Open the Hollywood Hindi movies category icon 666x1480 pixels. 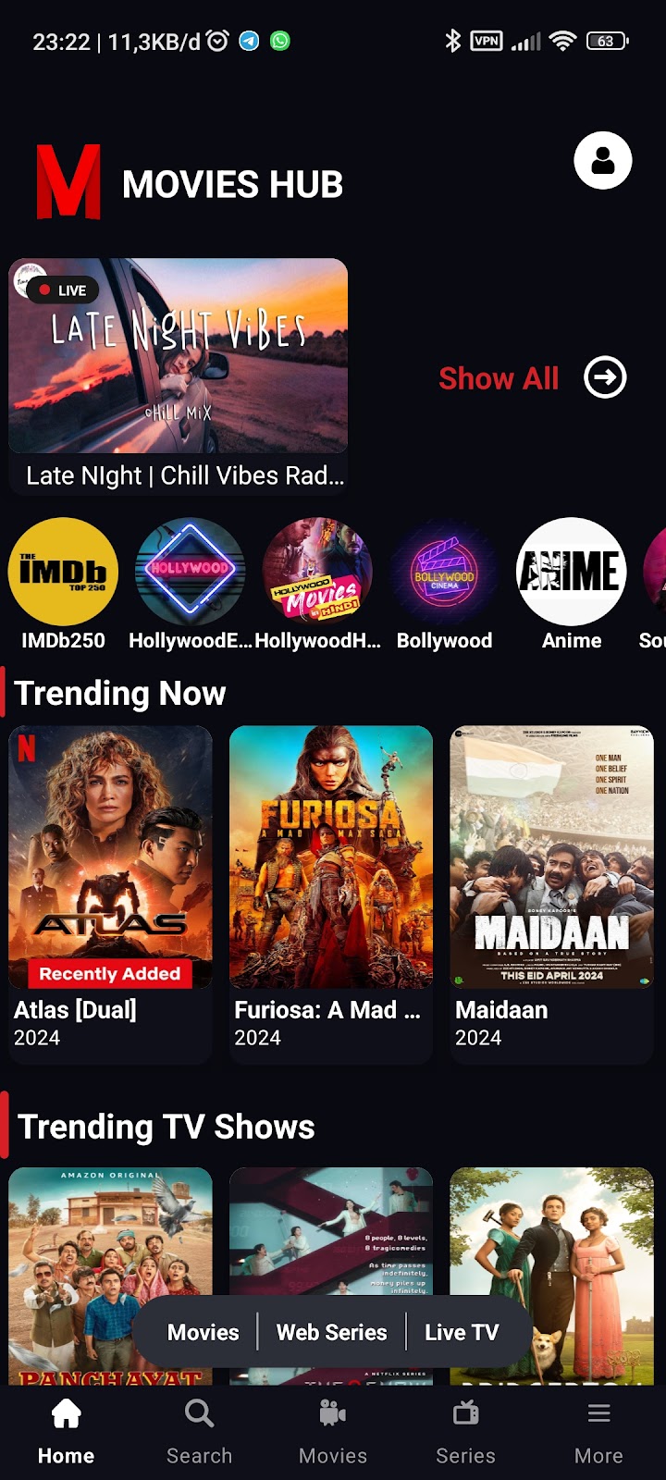317,572
